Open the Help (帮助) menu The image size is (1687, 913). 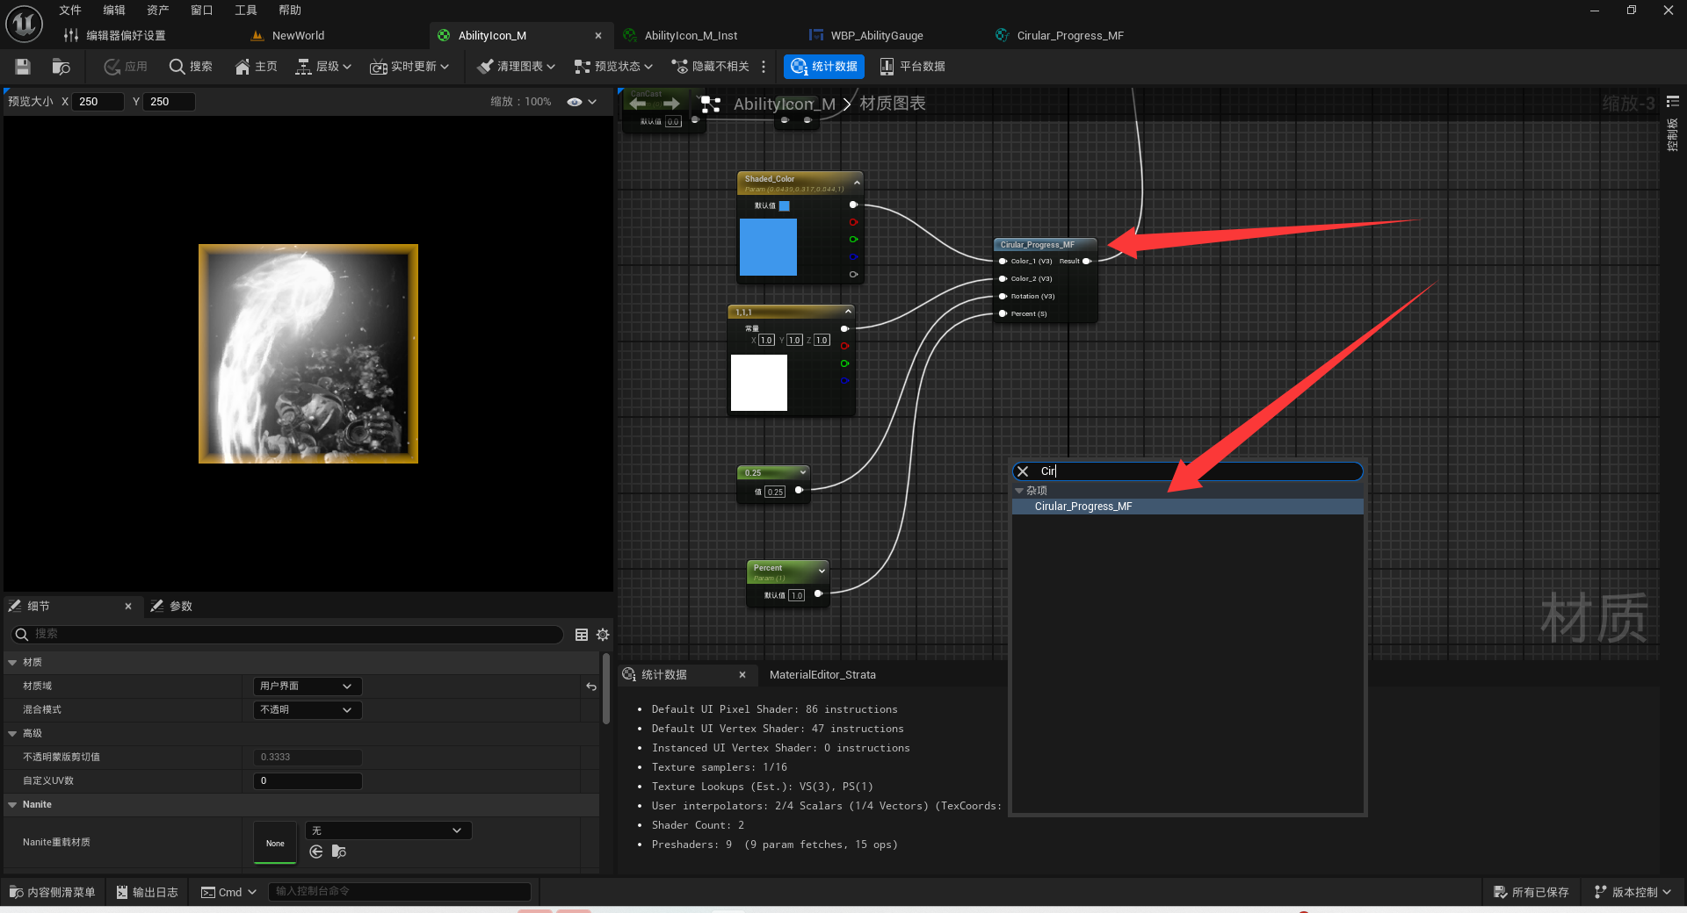pyautogui.click(x=290, y=11)
